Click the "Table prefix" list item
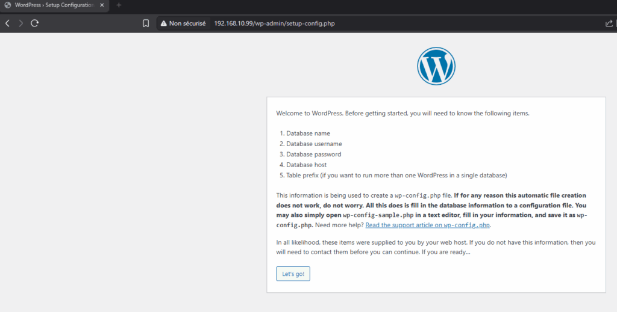This screenshot has height=312, width=617. click(x=396, y=176)
